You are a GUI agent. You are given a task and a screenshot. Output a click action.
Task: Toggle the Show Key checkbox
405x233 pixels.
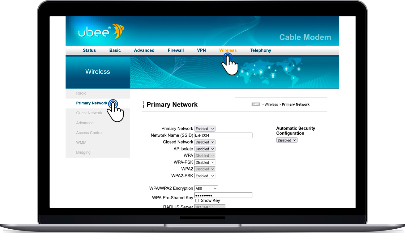tap(197, 201)
